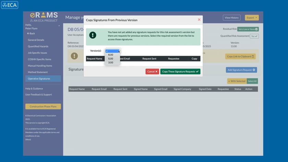Open Method Statement in sidebar

click(x=38, y=72)
